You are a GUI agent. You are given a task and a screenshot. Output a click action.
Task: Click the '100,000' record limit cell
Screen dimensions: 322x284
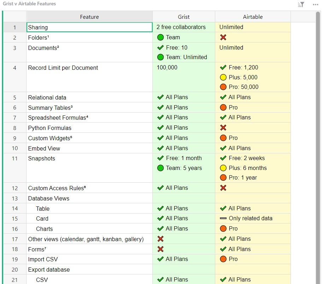pyautogui.click(x=184, y=77)
